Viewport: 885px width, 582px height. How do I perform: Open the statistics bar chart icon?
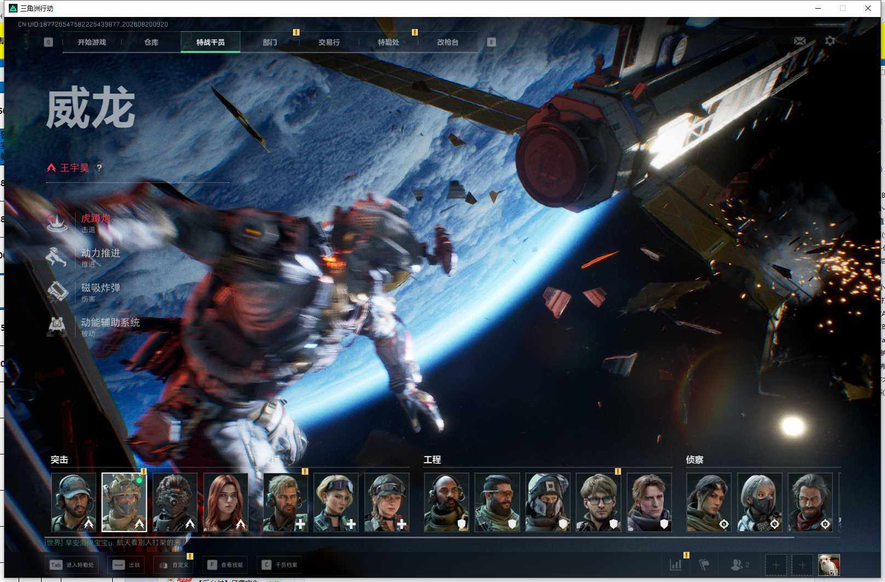(676, 564)
